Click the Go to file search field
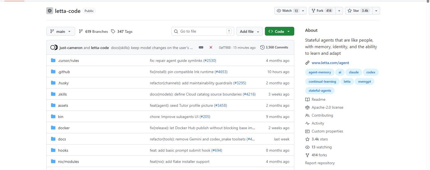Viewport: 430px width, 170px height. (x=203, y=31)
